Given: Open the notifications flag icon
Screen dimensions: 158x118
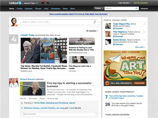Looking at the screenshot, I should pos(48,3).
